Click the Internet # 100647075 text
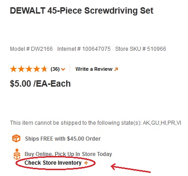Screen dimensions: 188x176 point(84,49)
